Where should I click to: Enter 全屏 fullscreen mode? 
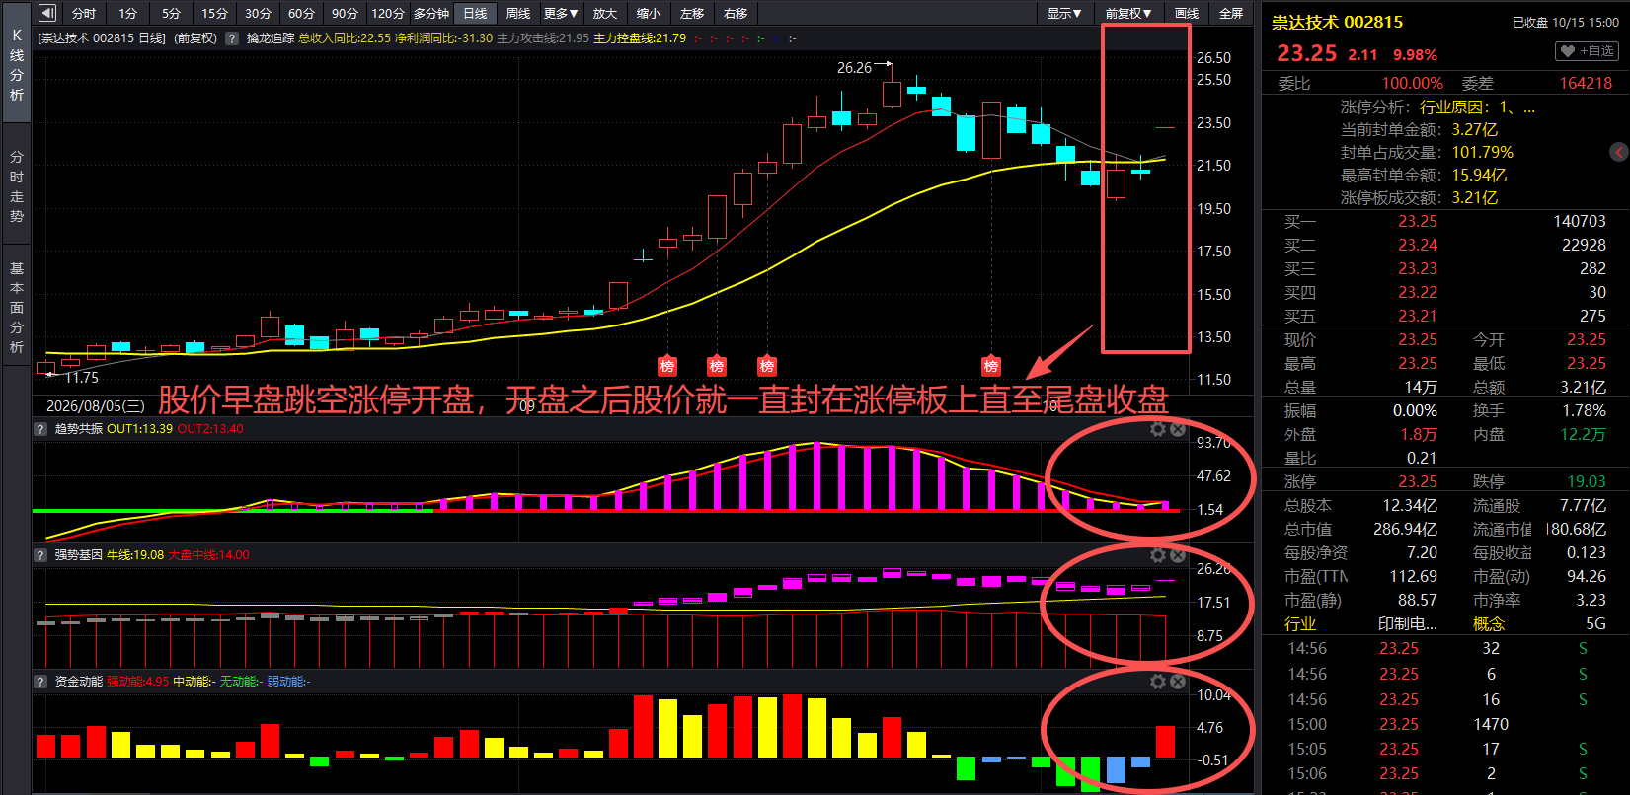tap(1231, 14)
